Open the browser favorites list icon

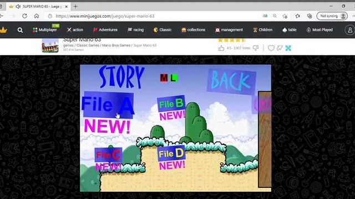298,16
